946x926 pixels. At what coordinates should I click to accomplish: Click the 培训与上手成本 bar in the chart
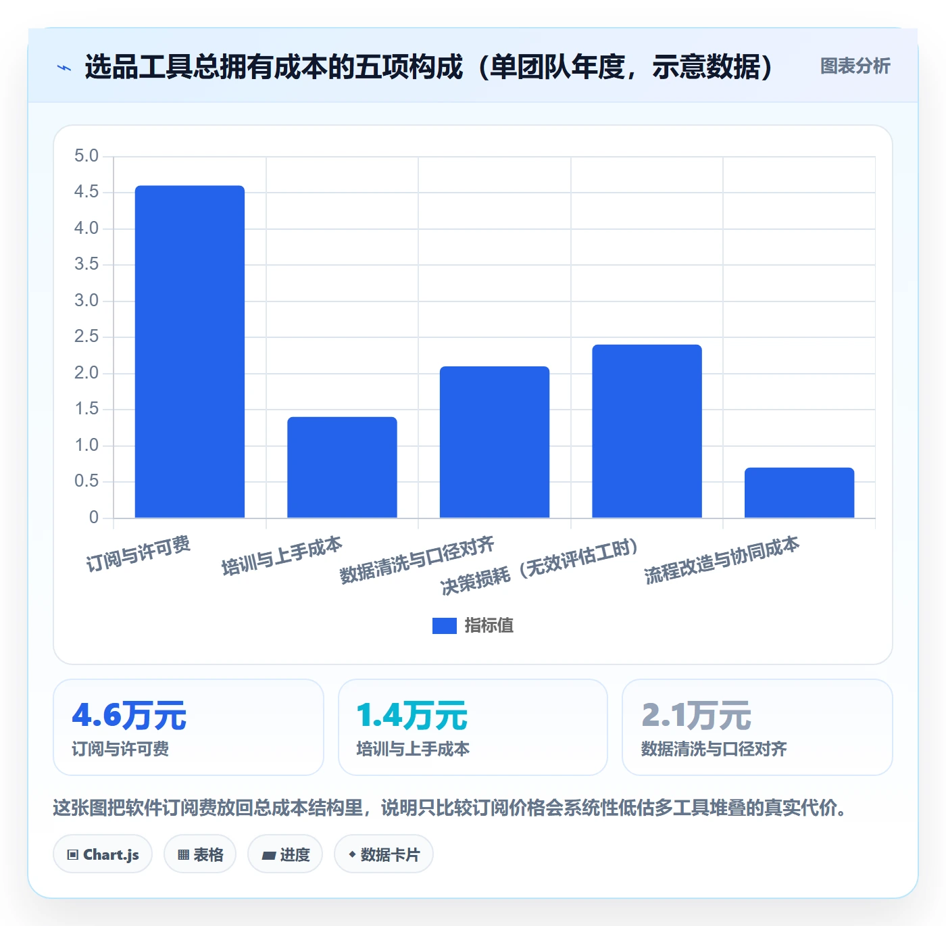pyautogui.click(x=342, y=467)
